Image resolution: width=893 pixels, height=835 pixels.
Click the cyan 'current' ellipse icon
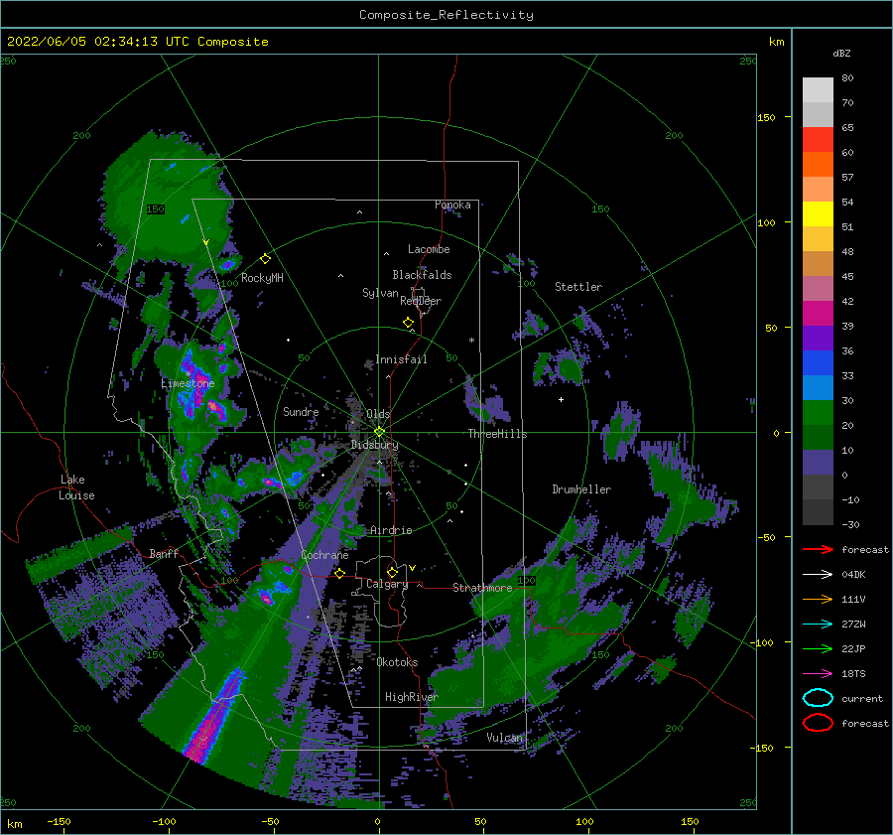(818, 698)
